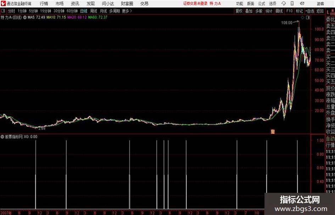Click the 证券交易未登录 status link
This screenshot has height=215, width=335.
click(x=195, y=4)
